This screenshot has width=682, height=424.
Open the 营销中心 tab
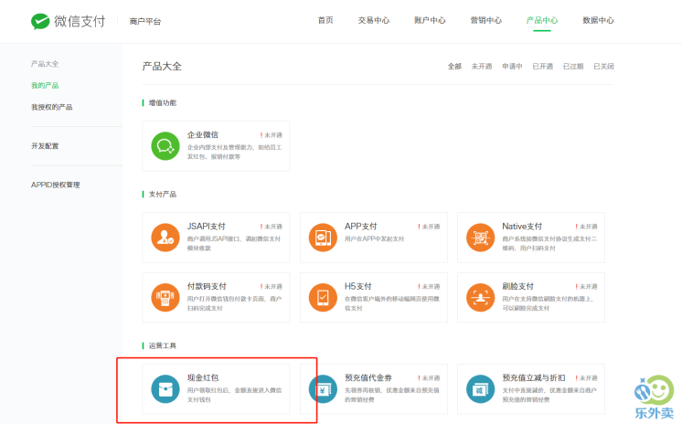(x=485, y=20)
